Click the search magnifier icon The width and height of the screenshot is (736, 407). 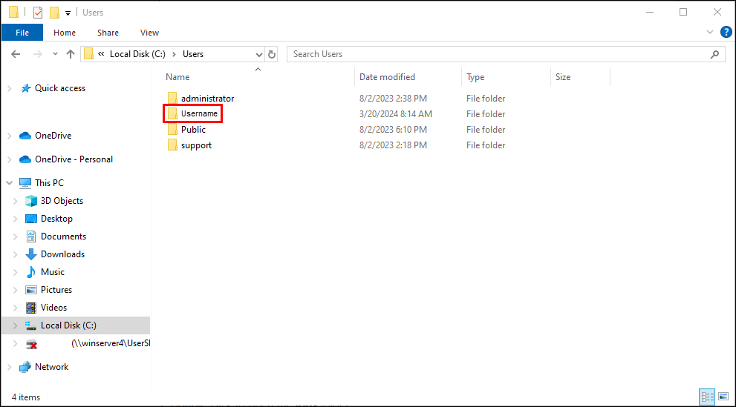pos(714,54)
